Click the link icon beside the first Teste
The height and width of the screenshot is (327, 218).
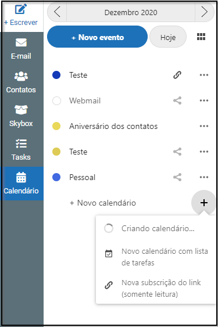tap(177, 75)
